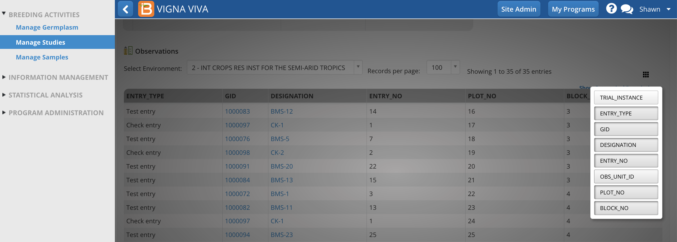Open designation link BMS-11
Screen dimensions: 677x242
pyautogui.click(x=282, y=207)
